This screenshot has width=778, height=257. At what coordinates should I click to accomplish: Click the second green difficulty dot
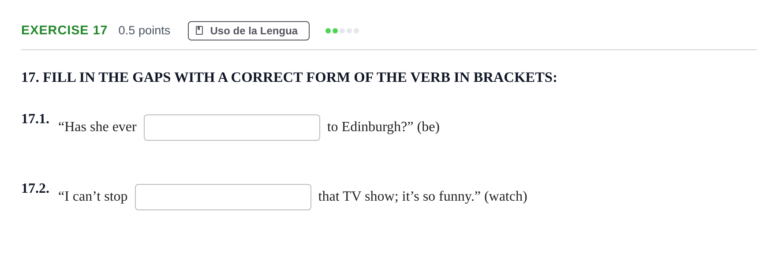tap(335, 31)
